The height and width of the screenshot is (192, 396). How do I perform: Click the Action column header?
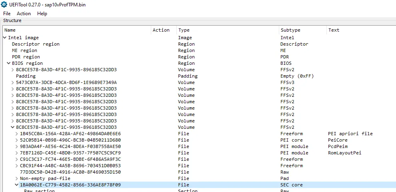(164, 30)
